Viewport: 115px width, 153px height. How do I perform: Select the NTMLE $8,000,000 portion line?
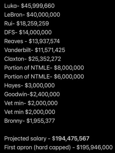coord(44,68)
